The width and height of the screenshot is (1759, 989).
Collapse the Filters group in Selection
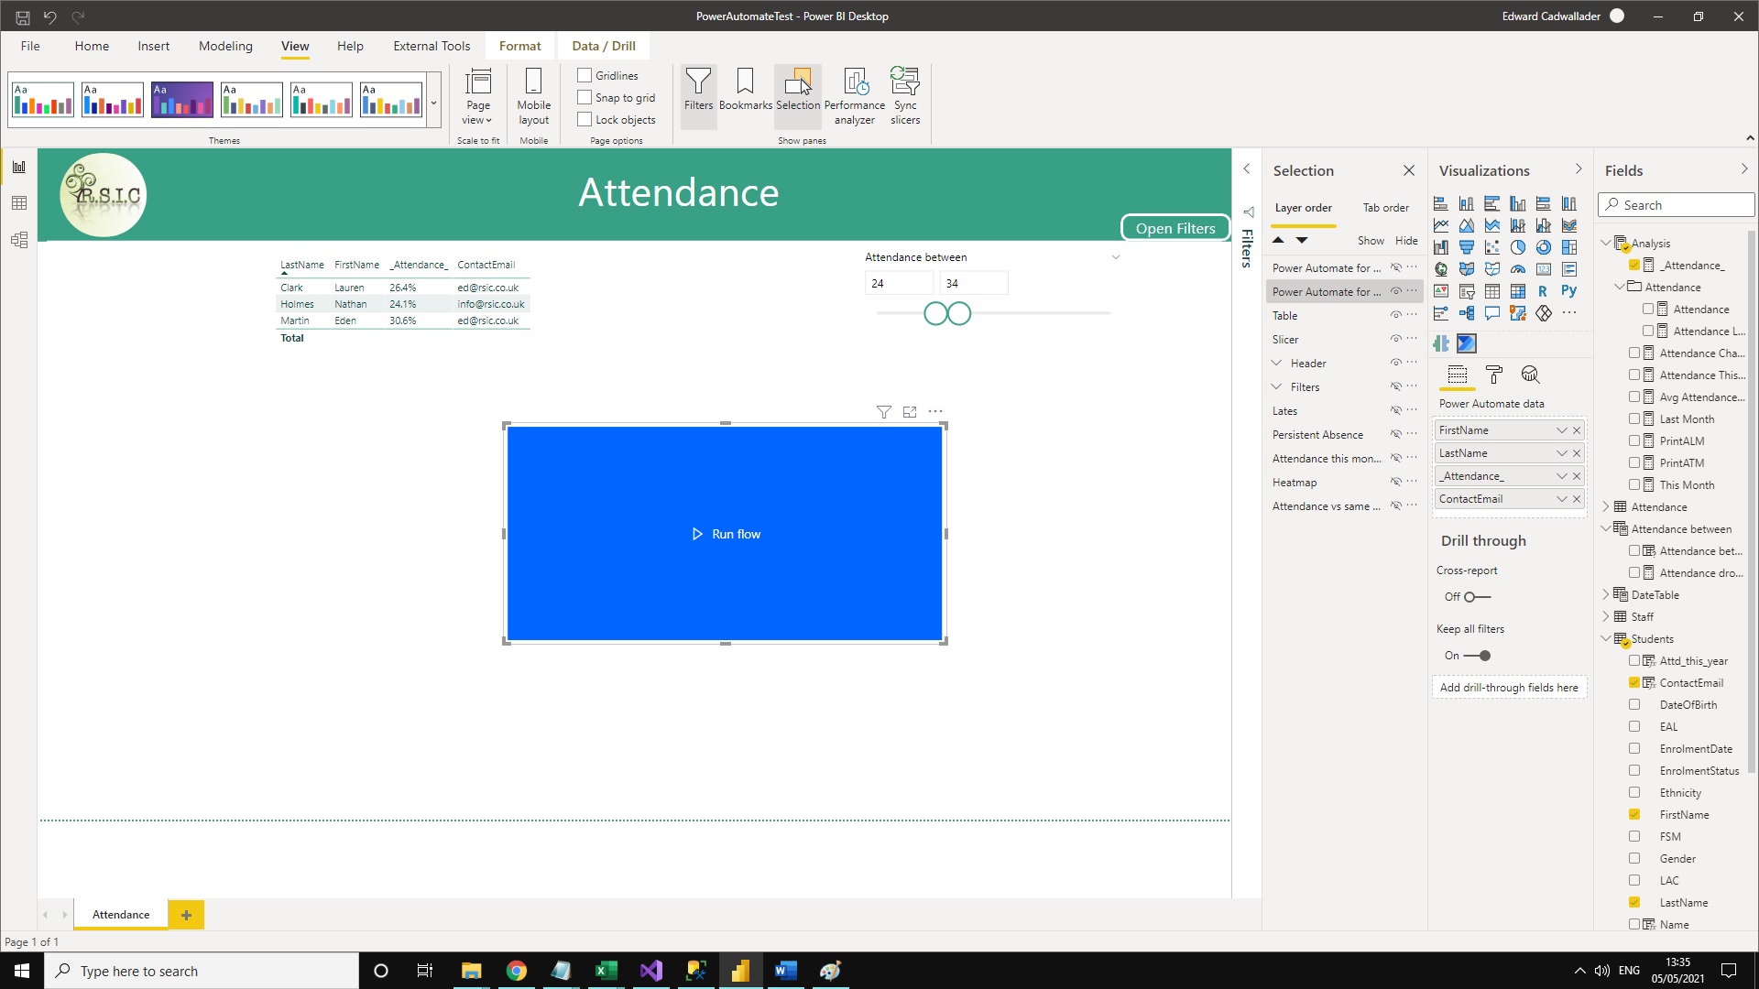point(1276,386)
